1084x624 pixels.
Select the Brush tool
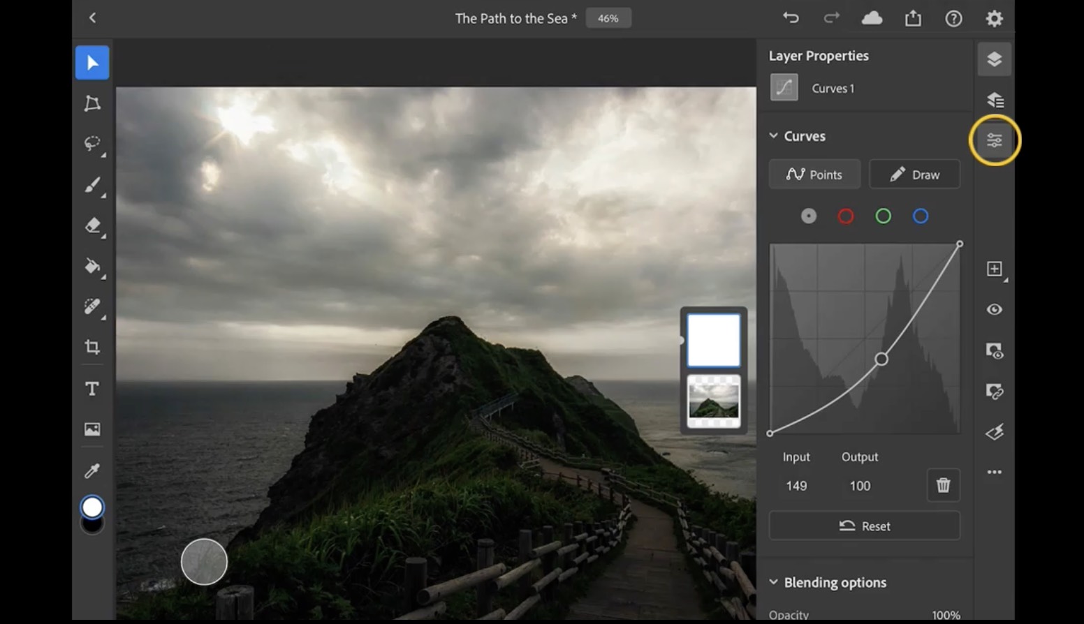(92, 185)
